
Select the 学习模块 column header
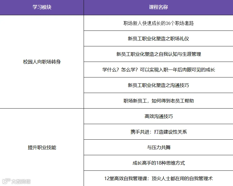point(42,7)
